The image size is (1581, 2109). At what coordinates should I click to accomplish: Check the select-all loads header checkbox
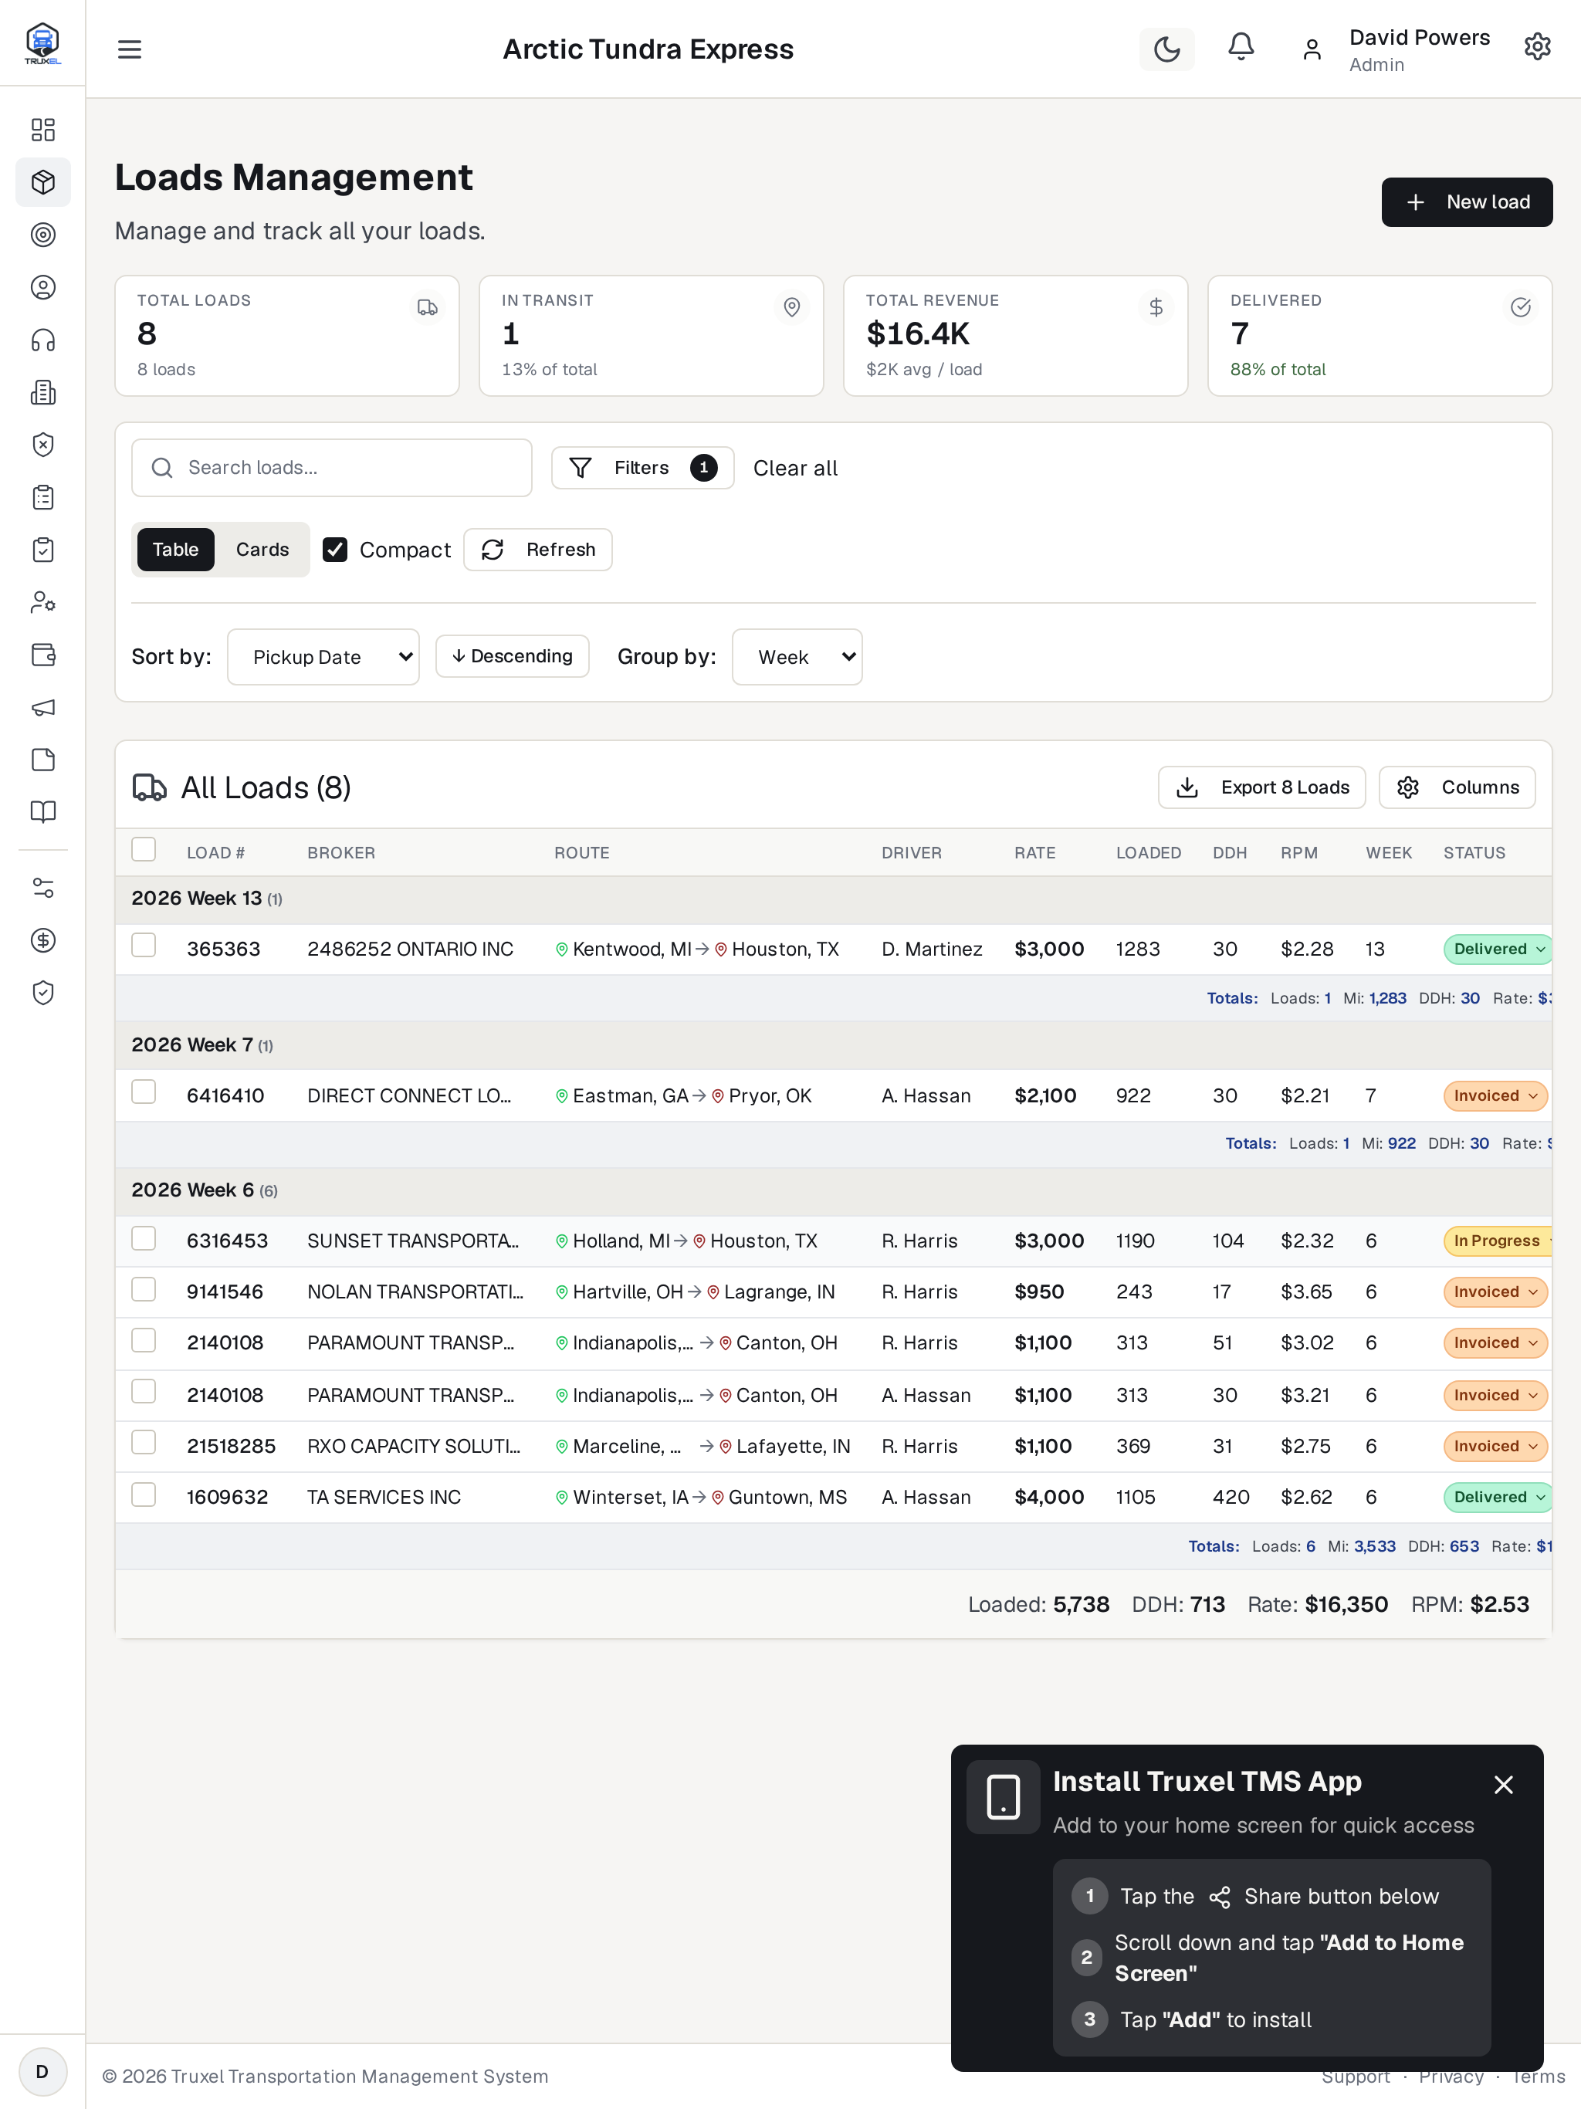[144, 849]
